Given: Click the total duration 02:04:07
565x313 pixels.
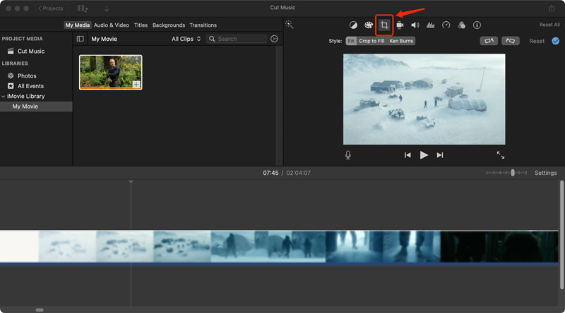Looking at the screenshot, I should tap(298, 173).
